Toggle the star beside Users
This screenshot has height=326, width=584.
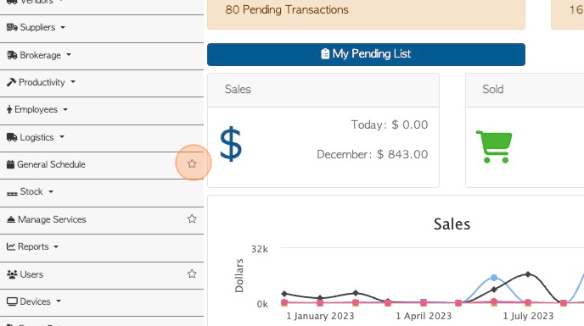tap(192, 274)
